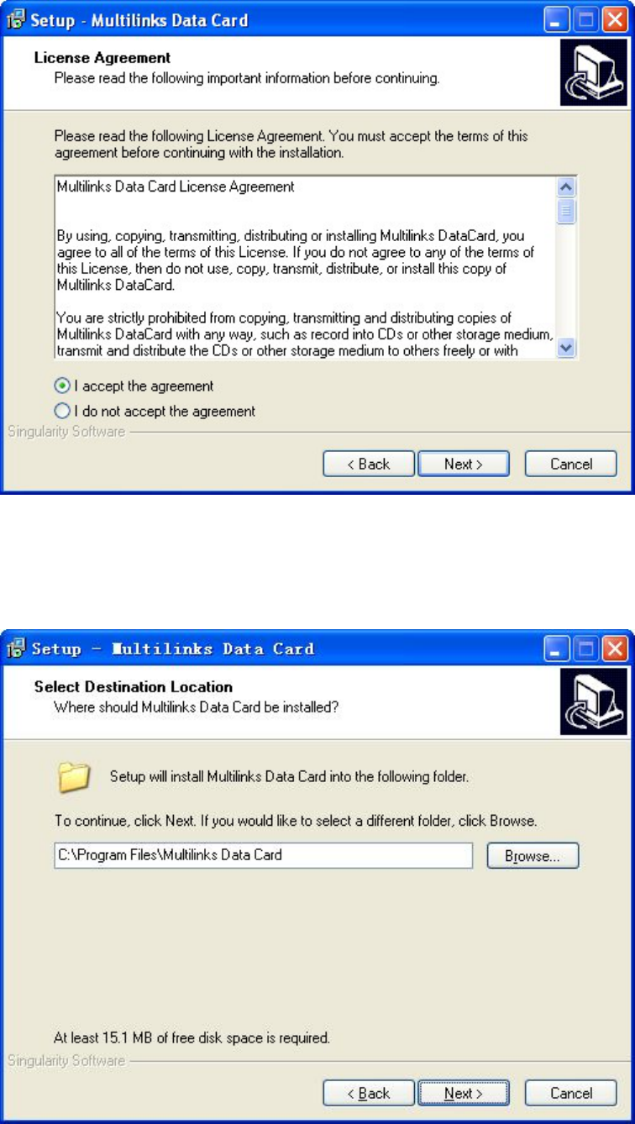Click Back in License Agreement dialog

pos(369,464)
